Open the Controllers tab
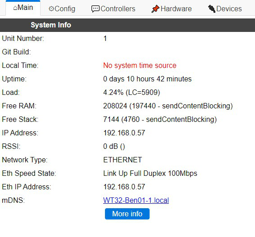This screenshot has height=237, width=255. point(114,9)
